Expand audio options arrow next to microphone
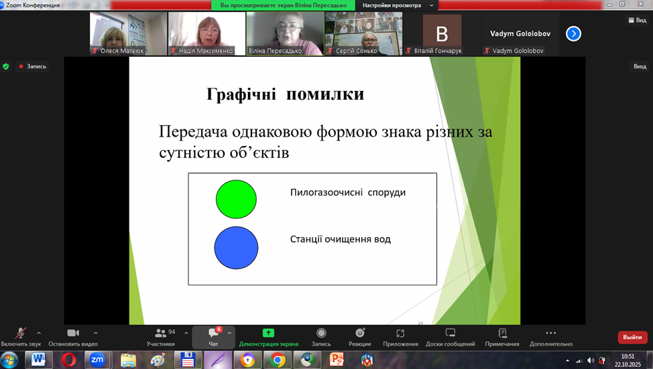Image resolution: width=653 pixels, height=369 pixels. 39,333
